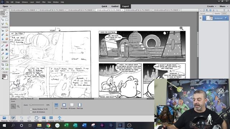Select the Paint Bucket tool
230x129 pixels.
coord(3,49)
